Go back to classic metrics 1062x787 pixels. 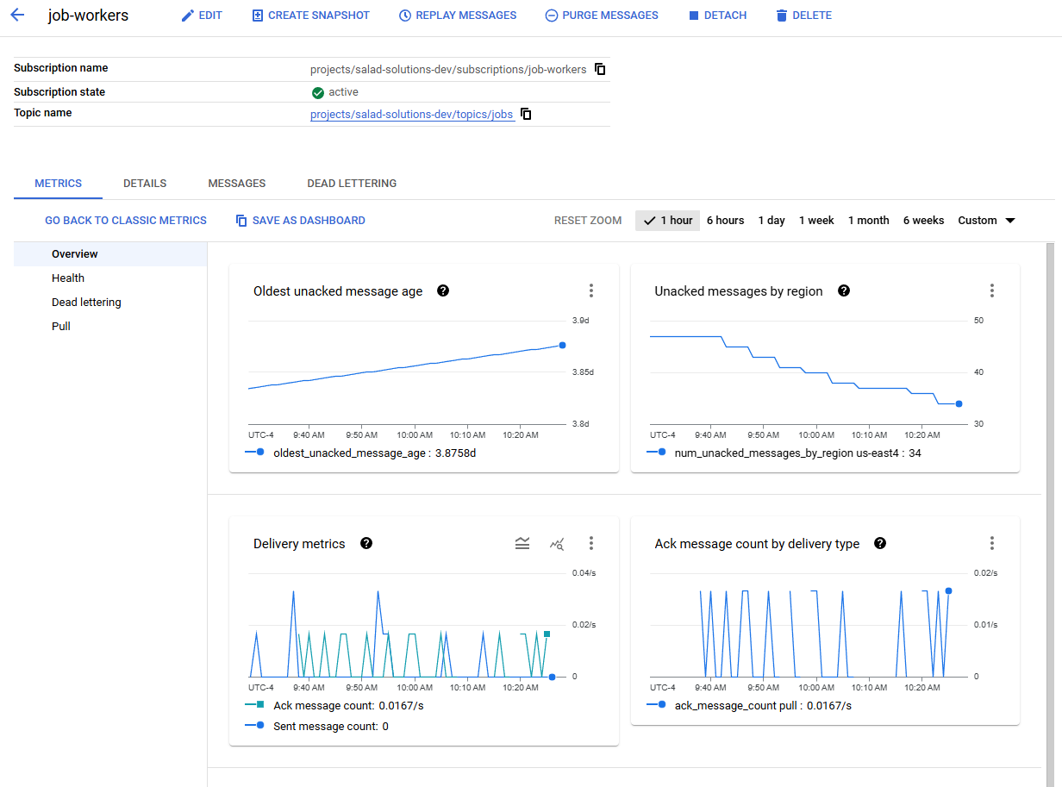(x=126, y=221)
